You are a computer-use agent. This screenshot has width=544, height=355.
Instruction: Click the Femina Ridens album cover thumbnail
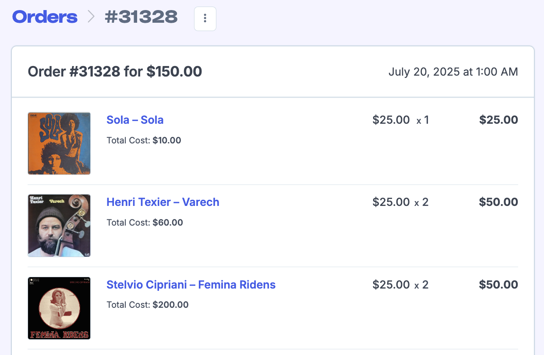59,308
